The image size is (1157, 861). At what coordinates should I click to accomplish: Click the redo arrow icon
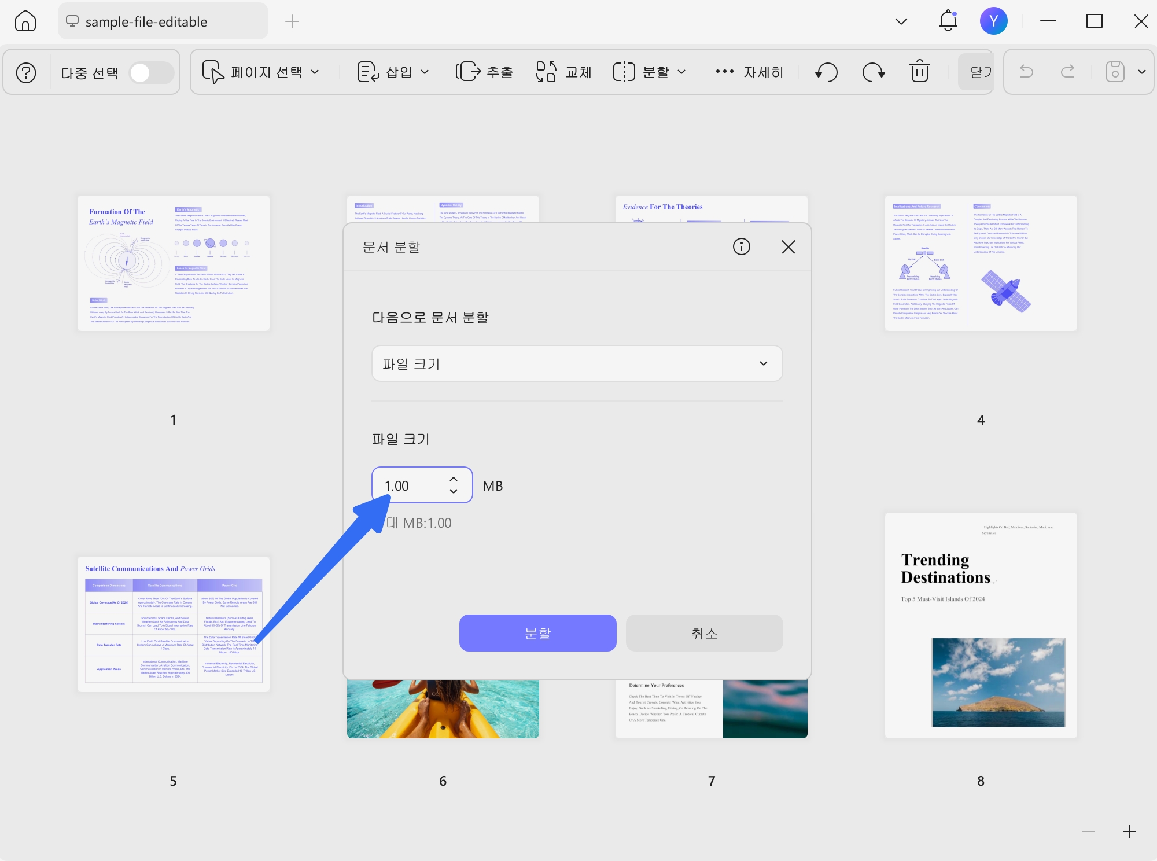(1068, 71)
